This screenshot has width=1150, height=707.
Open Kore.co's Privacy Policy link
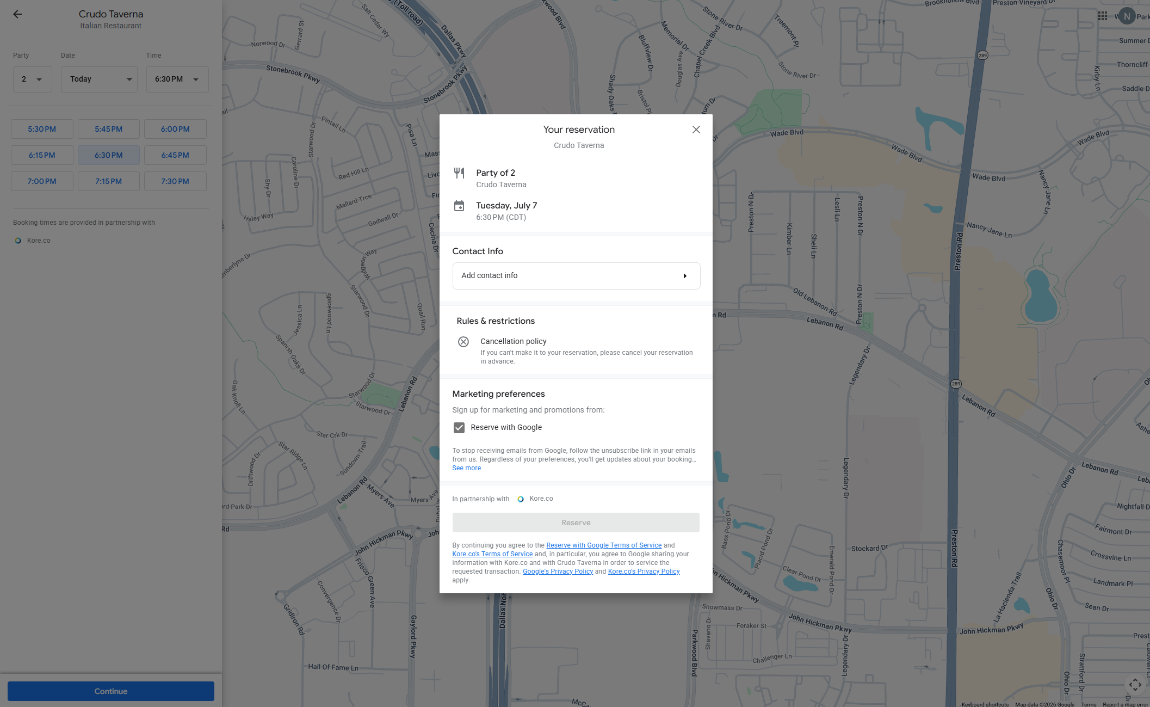644,571
